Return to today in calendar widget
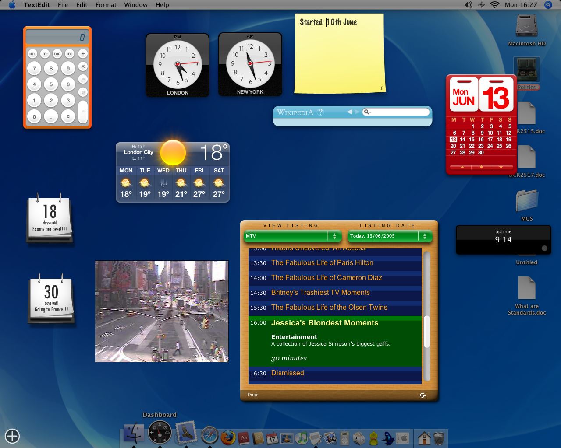This screenshot has width=561, height=448. [x=481, y=167]
